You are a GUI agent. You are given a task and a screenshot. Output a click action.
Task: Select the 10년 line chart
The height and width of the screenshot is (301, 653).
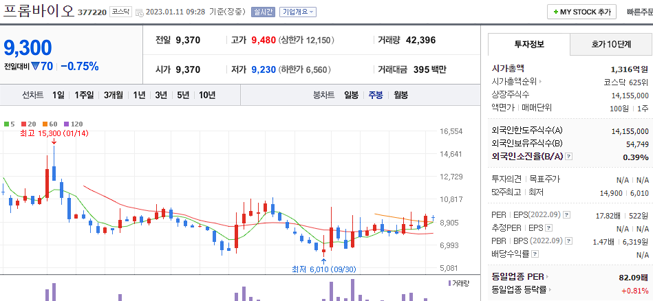point(207,96)
